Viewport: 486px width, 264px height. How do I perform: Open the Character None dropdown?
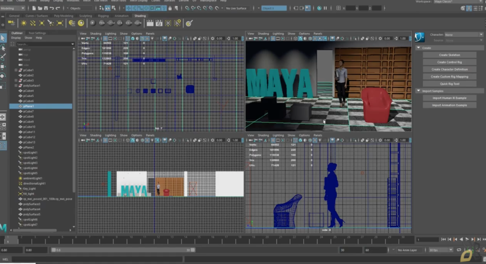click(464, 35)
